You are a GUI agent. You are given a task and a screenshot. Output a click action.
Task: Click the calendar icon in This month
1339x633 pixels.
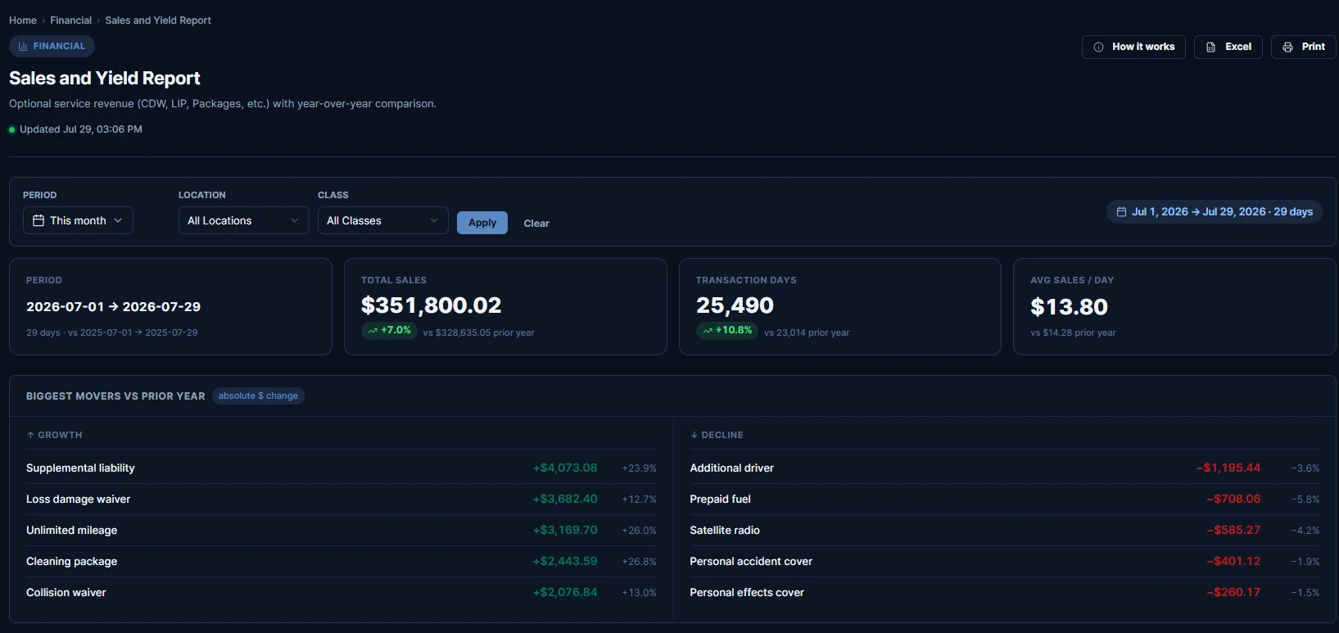pyautogui.click(x=38, y=220)
